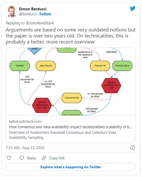142x177 pixels.
Task: Open the kabat.substack.com domain link
Action: [x=25, y=121]
